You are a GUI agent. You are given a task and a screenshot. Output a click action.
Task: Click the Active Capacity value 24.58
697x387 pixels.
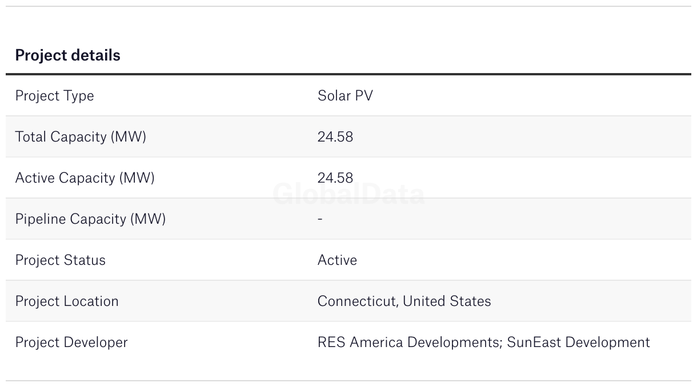(x=335, y=178)
